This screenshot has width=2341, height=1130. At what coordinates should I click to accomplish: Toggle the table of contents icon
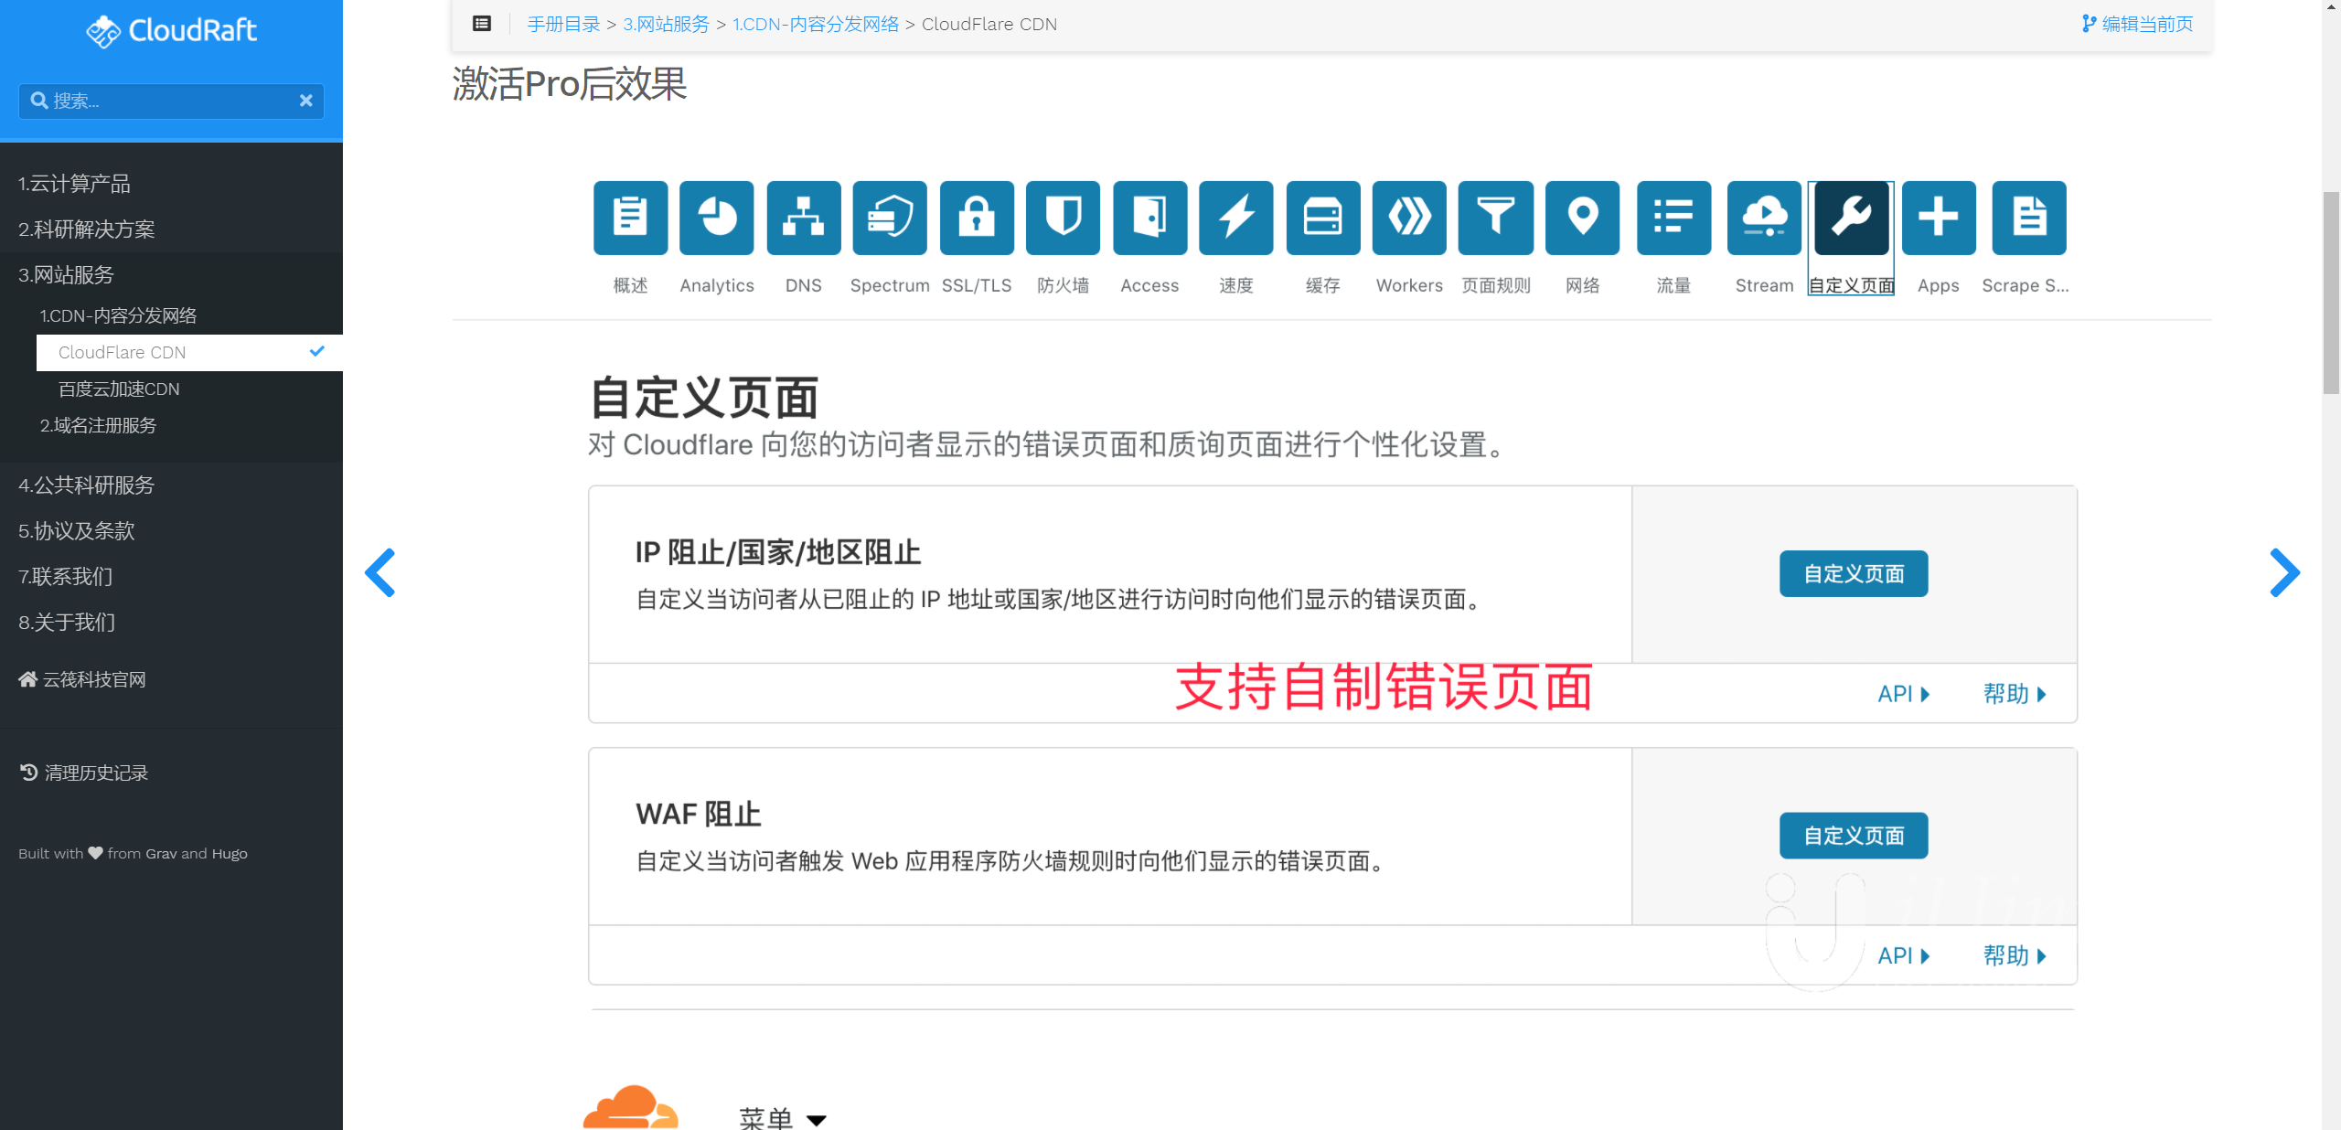pos(482,24)
